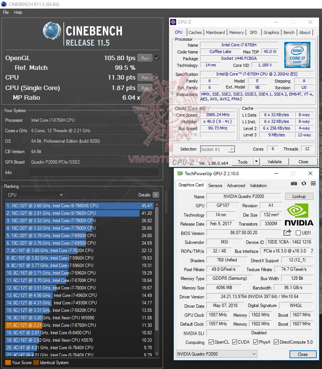Viewport: 322px width, 369px height.
Task: Switch to the Sensors tab in GPU-Z
Action: coord(215,186)
